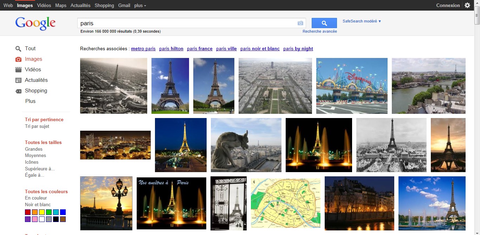This screenshot has width=480, height=235.
Task: Choose 'Supérieure à...' size filter
Action: pos(40,169)
